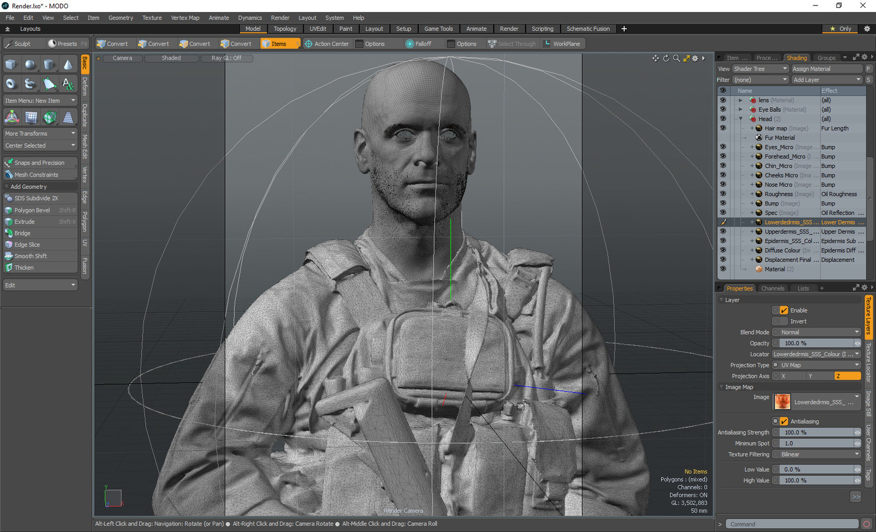Image resolution: width=876 pixels, height=532 pixels.
Task: Switch to the Channels tab
Action: (773, 288)
